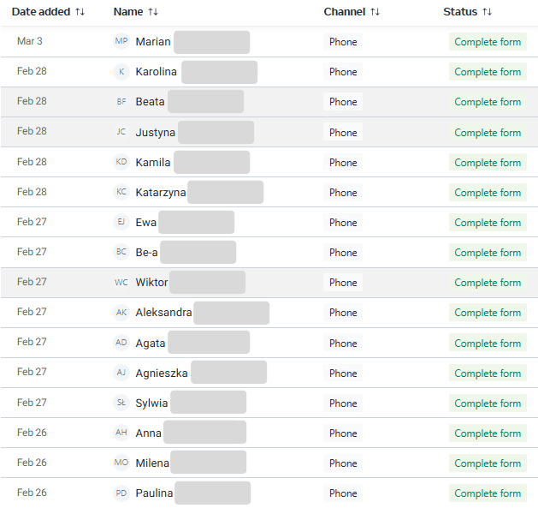Viewport: 538px width, 508px height.
Task: Sort by Date added column arrows
Action: click(80, 12)
